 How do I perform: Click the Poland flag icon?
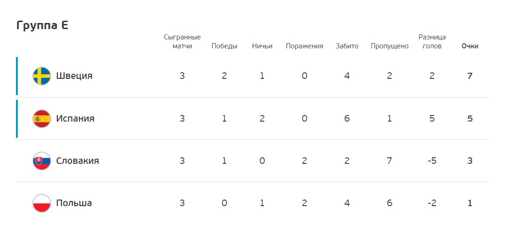(42, 203)
